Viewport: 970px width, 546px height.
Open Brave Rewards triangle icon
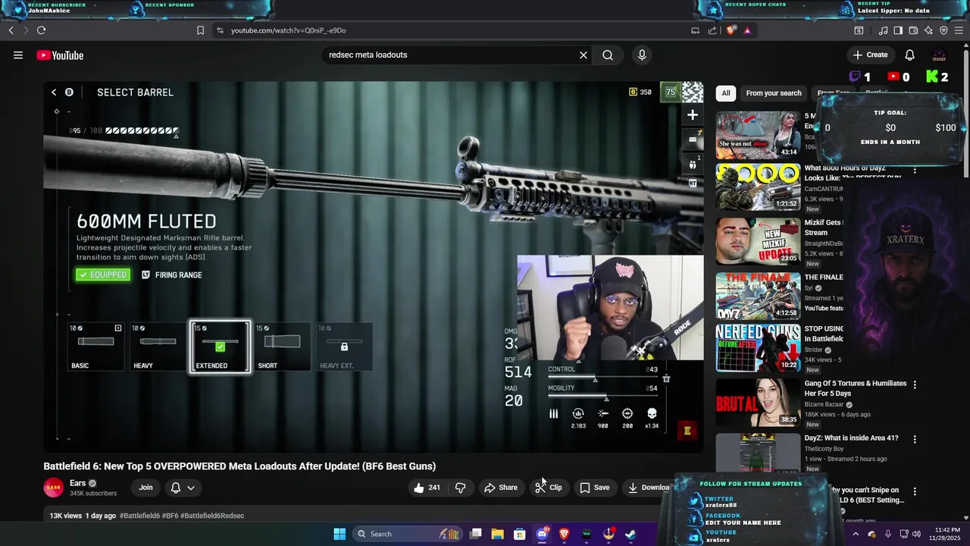[x=747, y=30]
